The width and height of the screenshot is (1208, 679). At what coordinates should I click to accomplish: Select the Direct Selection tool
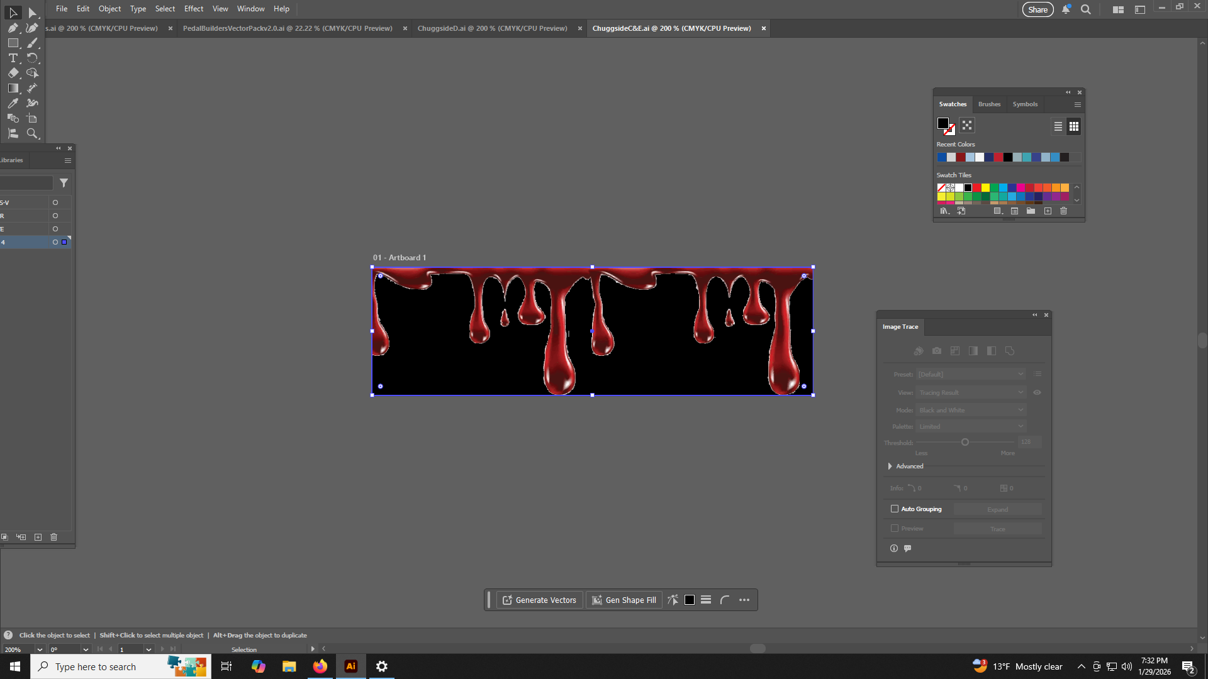(32, 13)
